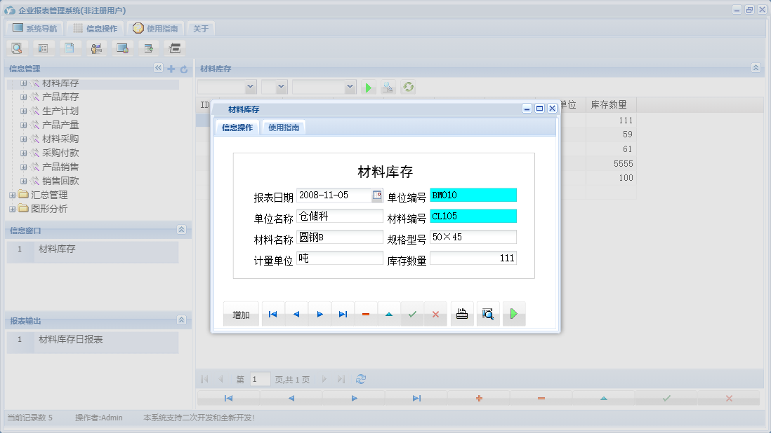Open the user management icon in the toolbar
The width and height of the screenshot is (771, 433).
click(96, 48)
